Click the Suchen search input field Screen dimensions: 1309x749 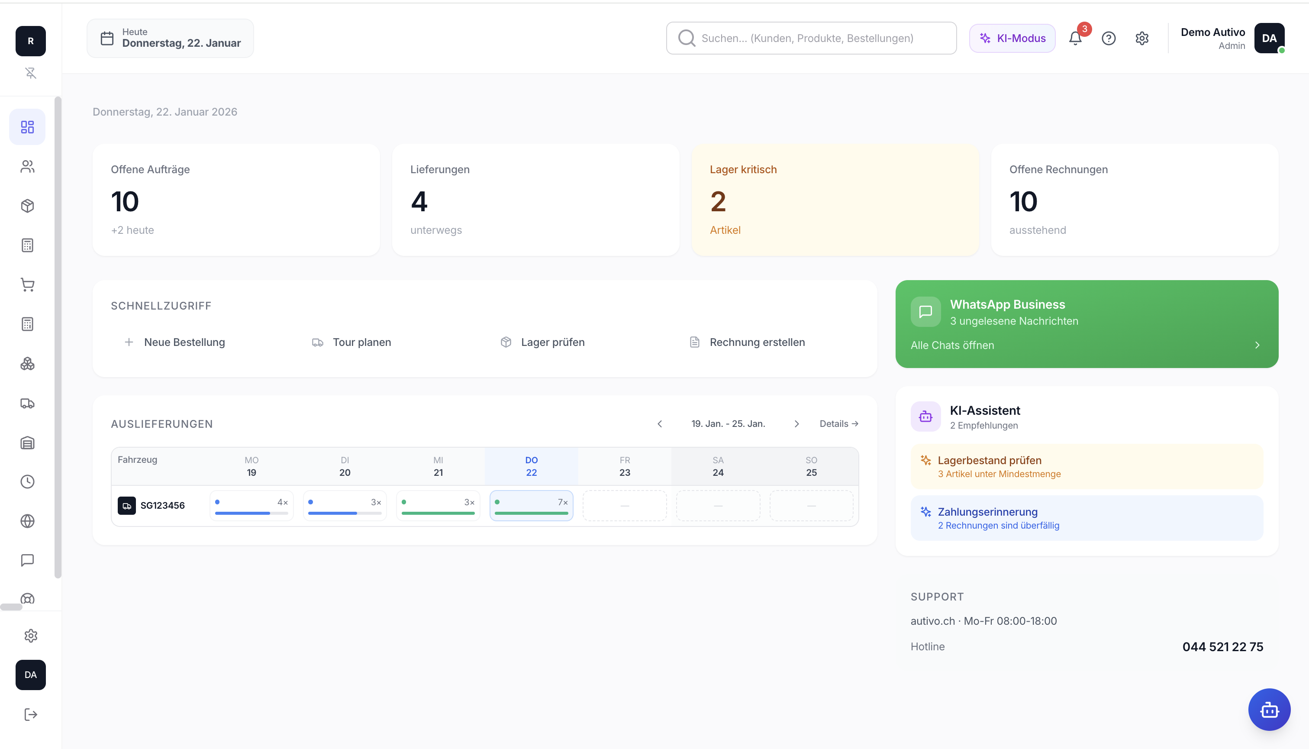pos(811,38)
